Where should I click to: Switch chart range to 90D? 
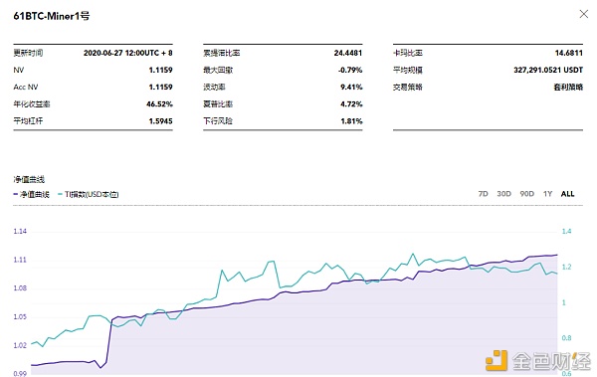[527, 194]
